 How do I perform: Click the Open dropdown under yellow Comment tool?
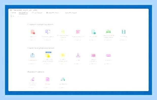pyautogui.click(x=63, y=64)
